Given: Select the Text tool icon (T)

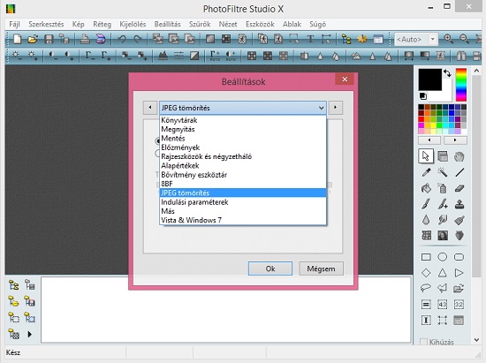Looking at the screenshot, I should pyautogui.click(x=310, y=39).
